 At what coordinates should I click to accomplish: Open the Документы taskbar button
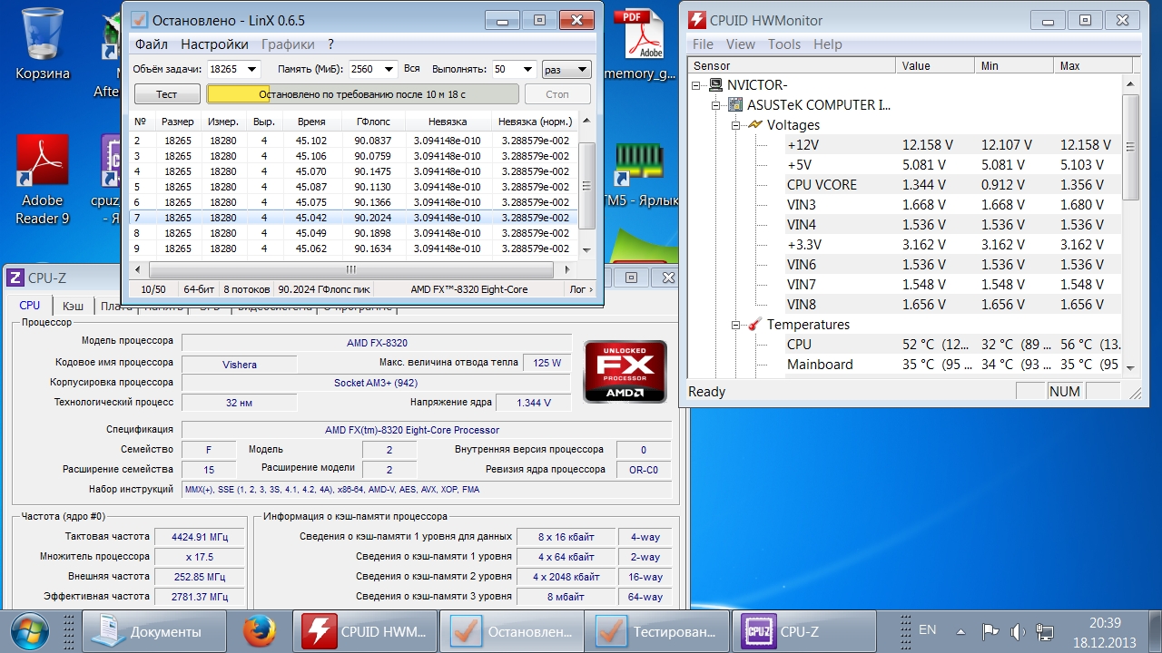pos(153,631)
